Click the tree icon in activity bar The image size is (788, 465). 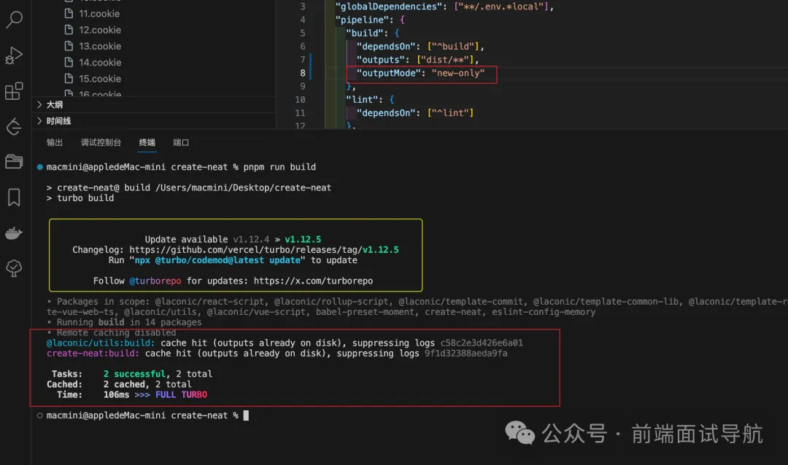point(14,269)
